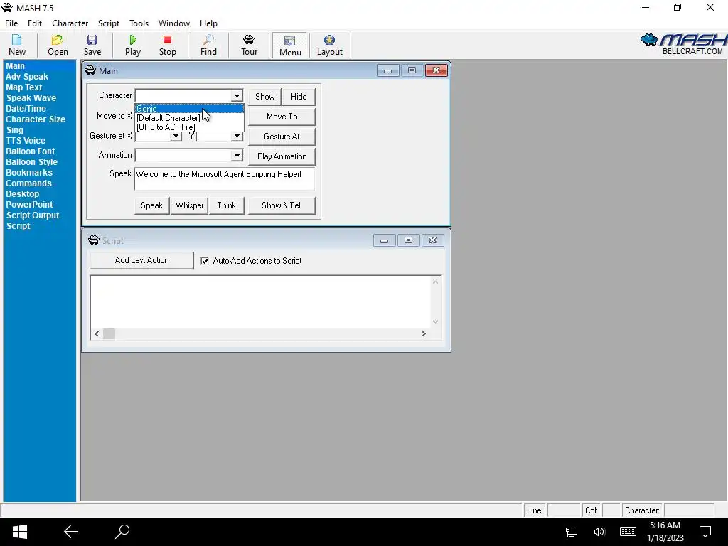Screen dimensions: 728x546
Task: Toggle Auto-Add Actions to Script checkbox
Action: pos(205,261)
